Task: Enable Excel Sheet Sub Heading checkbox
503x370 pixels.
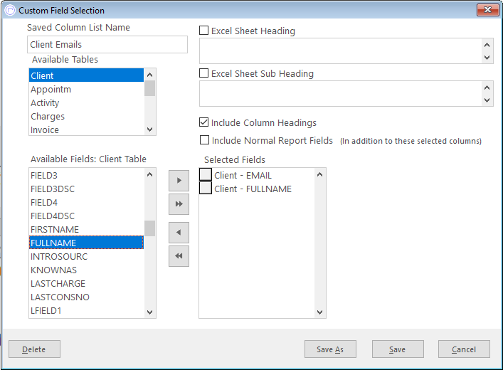Action: [x=203, y=73]
